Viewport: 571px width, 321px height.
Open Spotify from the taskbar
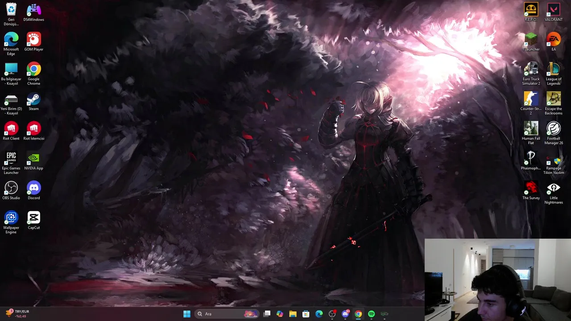pyautogui.click(x=371, y=314)
